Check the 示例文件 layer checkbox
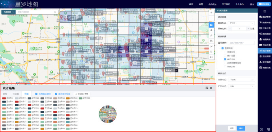The width and height of the screenshot is (272, 132). click(225, 67)
